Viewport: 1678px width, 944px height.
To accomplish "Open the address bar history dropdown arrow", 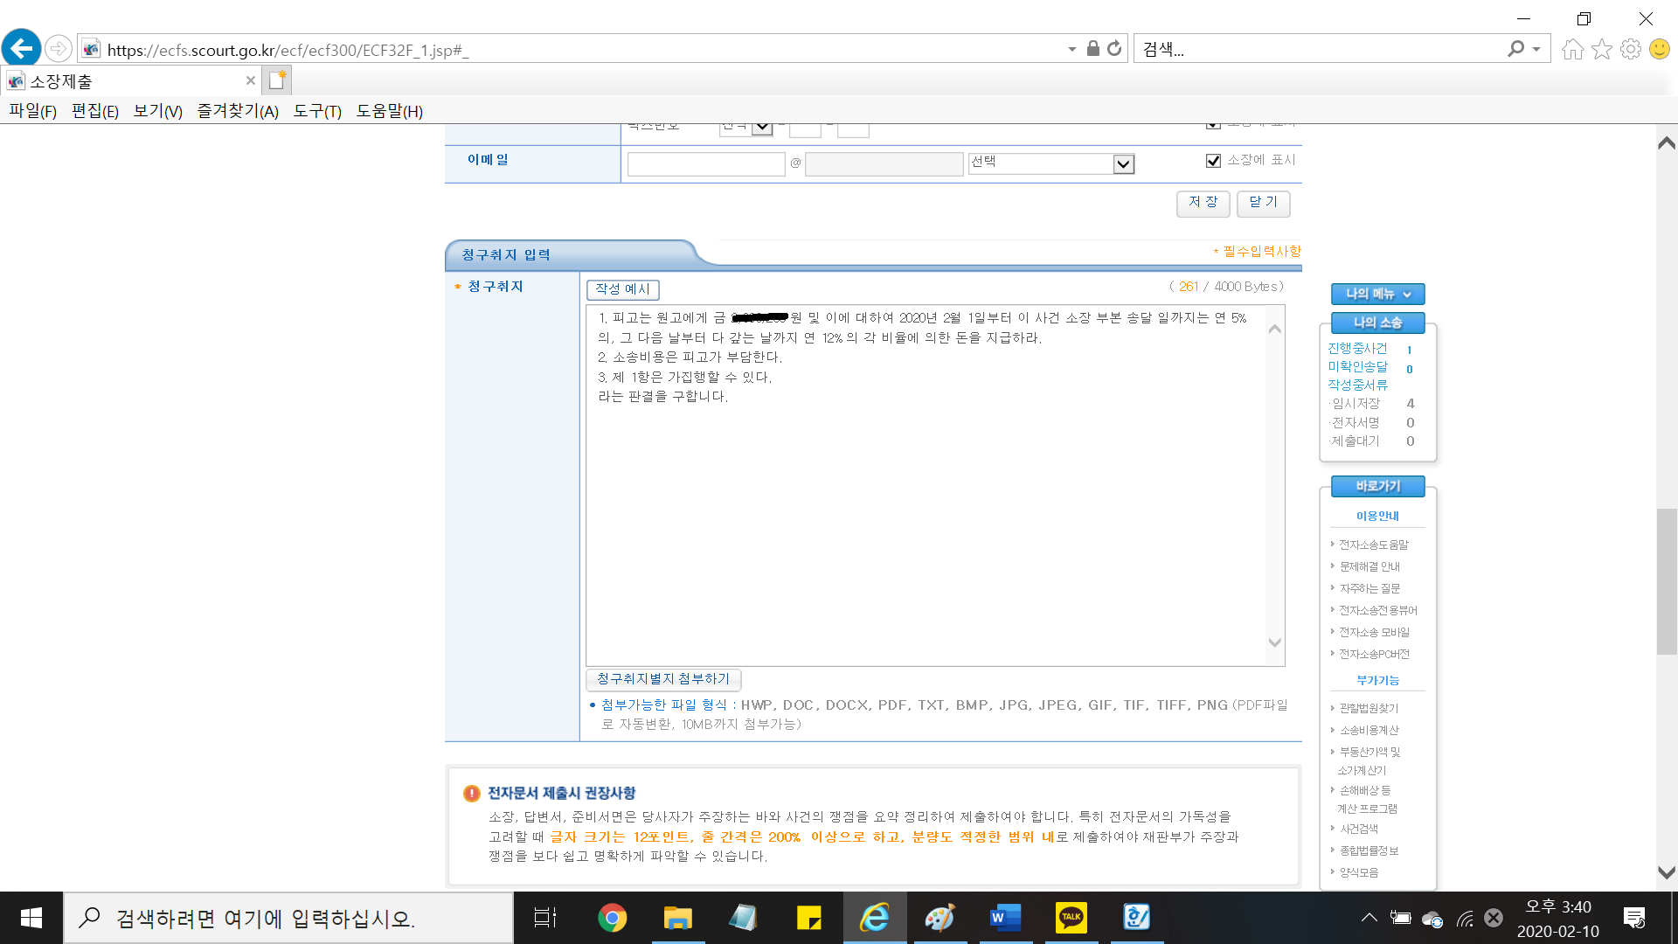I will point(1071,50).
